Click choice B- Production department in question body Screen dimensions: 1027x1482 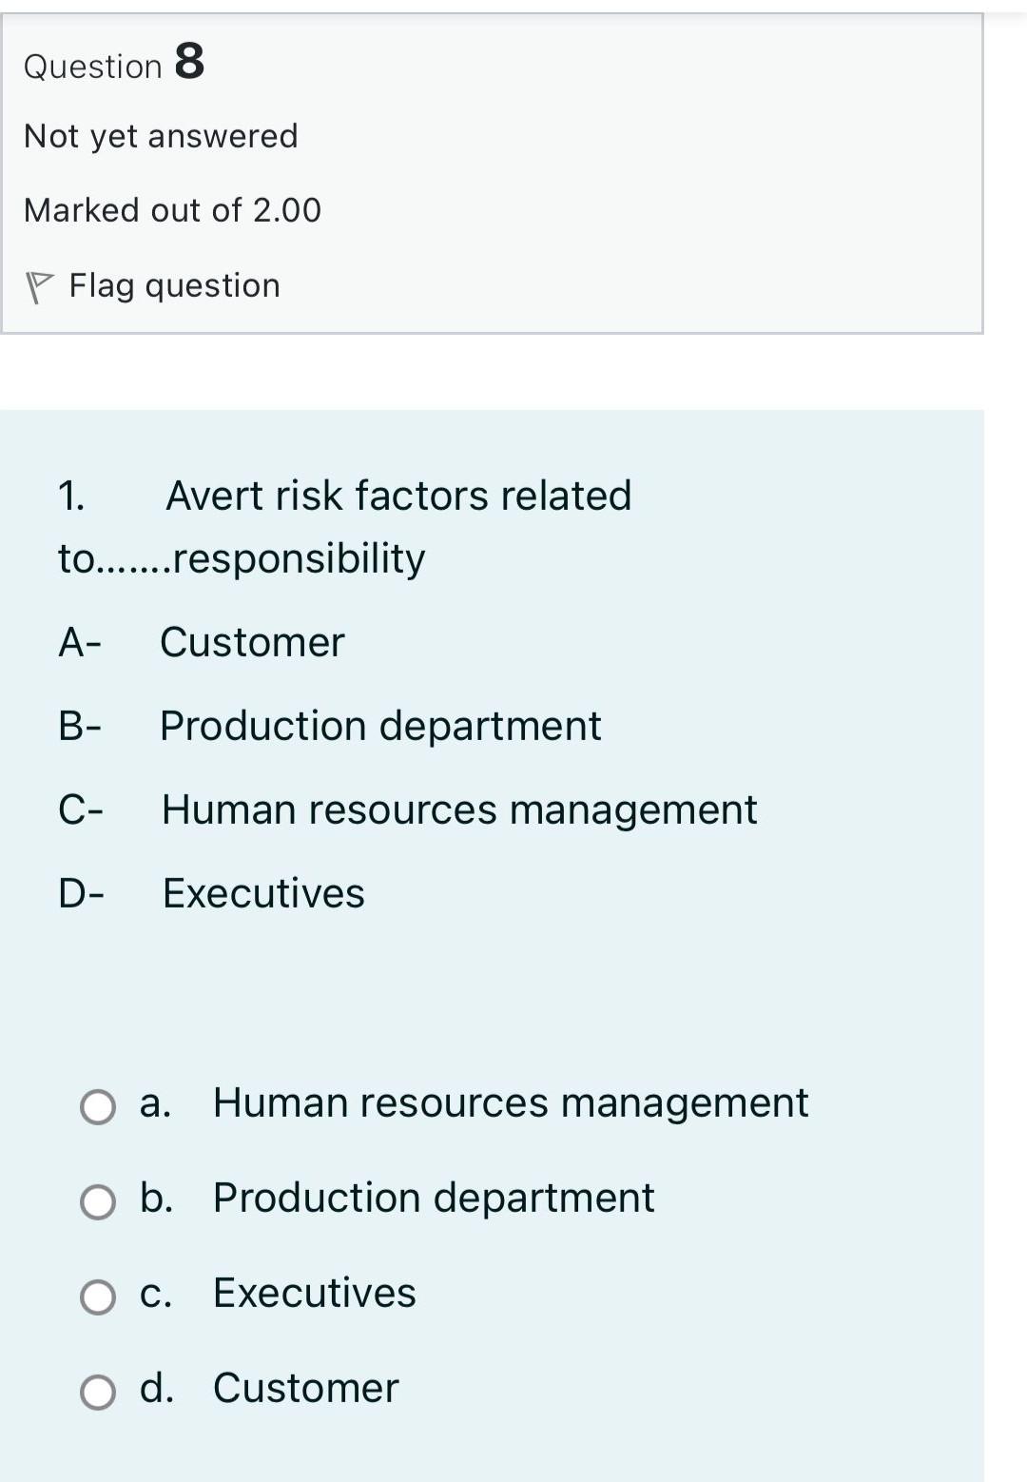329,726
